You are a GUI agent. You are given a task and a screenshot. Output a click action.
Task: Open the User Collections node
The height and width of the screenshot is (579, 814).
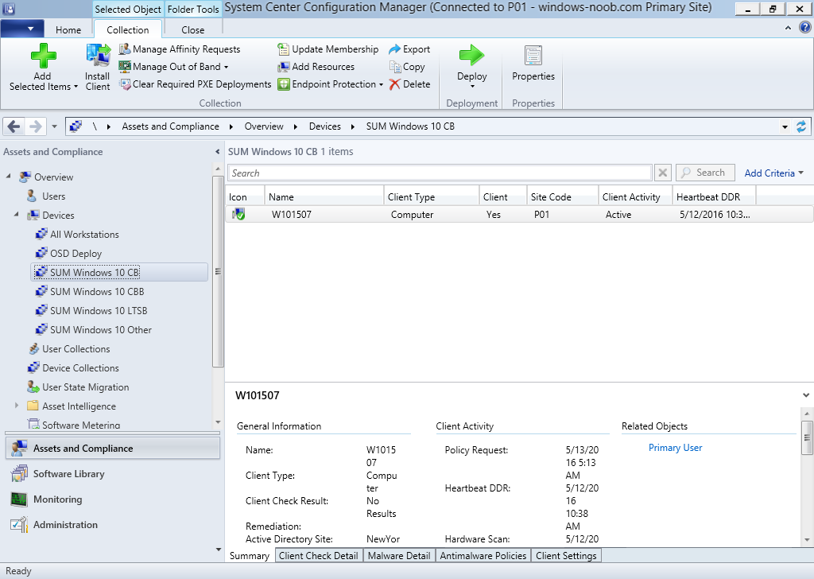click(x=76, y=349)
